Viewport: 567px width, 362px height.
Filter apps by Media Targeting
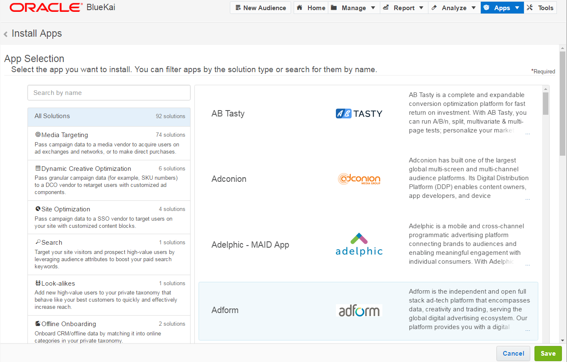point(109,143)
